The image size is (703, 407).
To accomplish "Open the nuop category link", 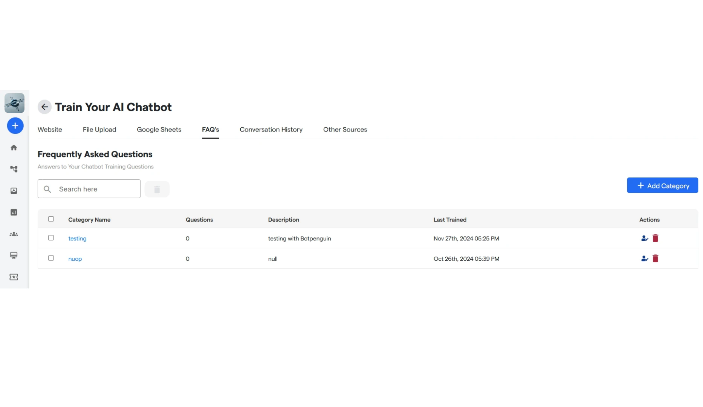I will point(75,259).
